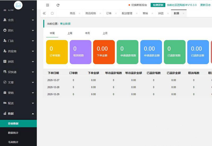Image resolution: width=212 pixels, height=146 pixels.
Task: Switch to the 配送管理 tab
Action: 127,14
